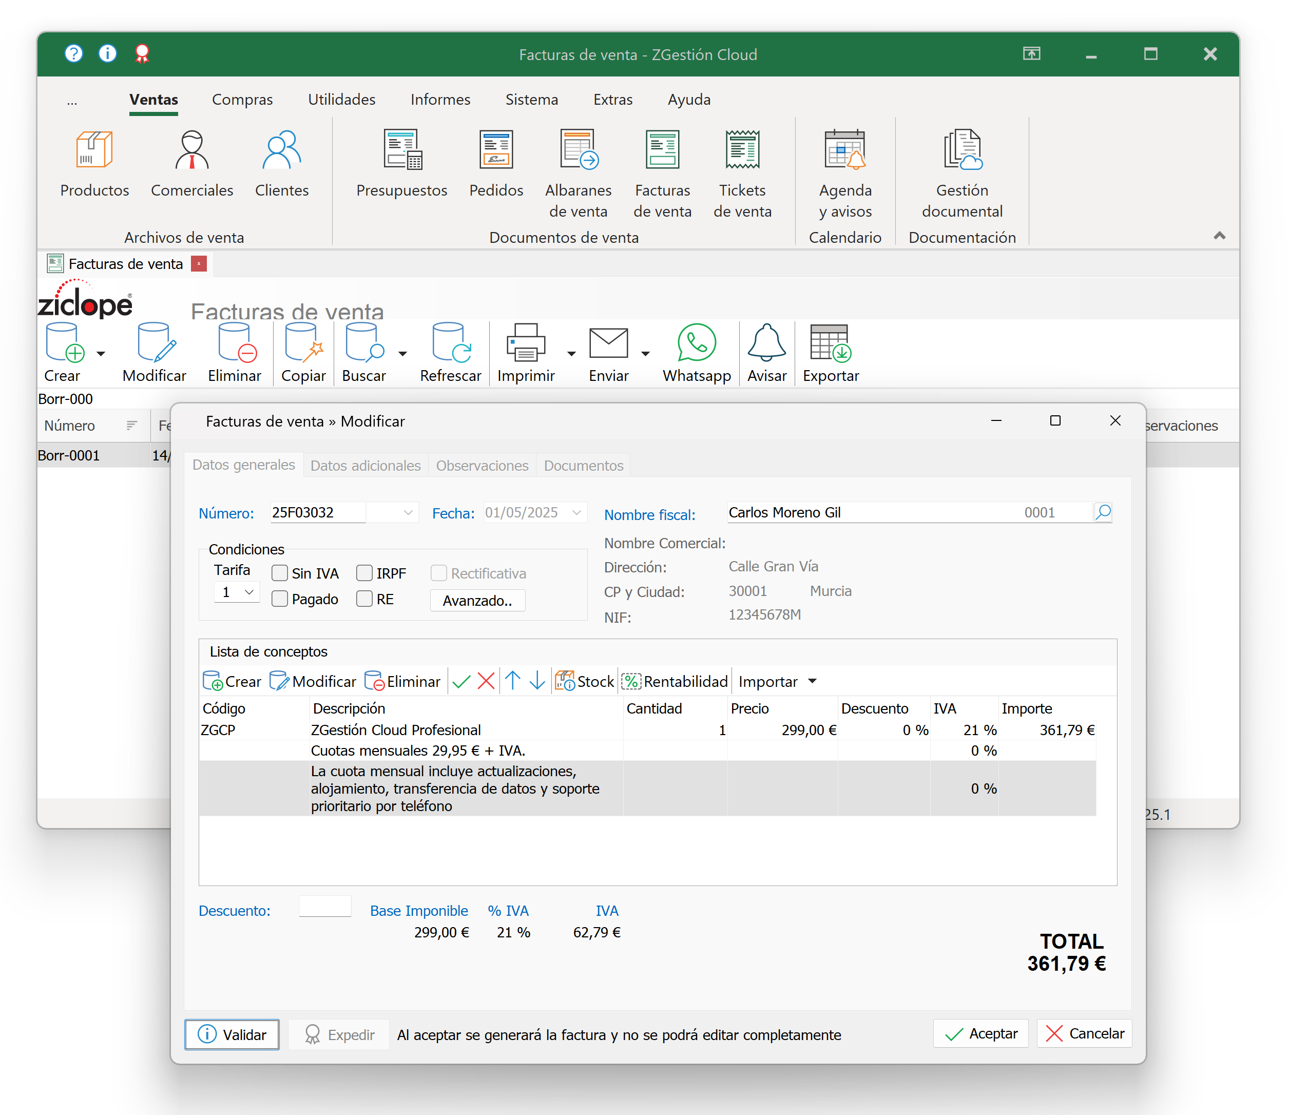Click the Aceptar button

tap(981, 1033)
